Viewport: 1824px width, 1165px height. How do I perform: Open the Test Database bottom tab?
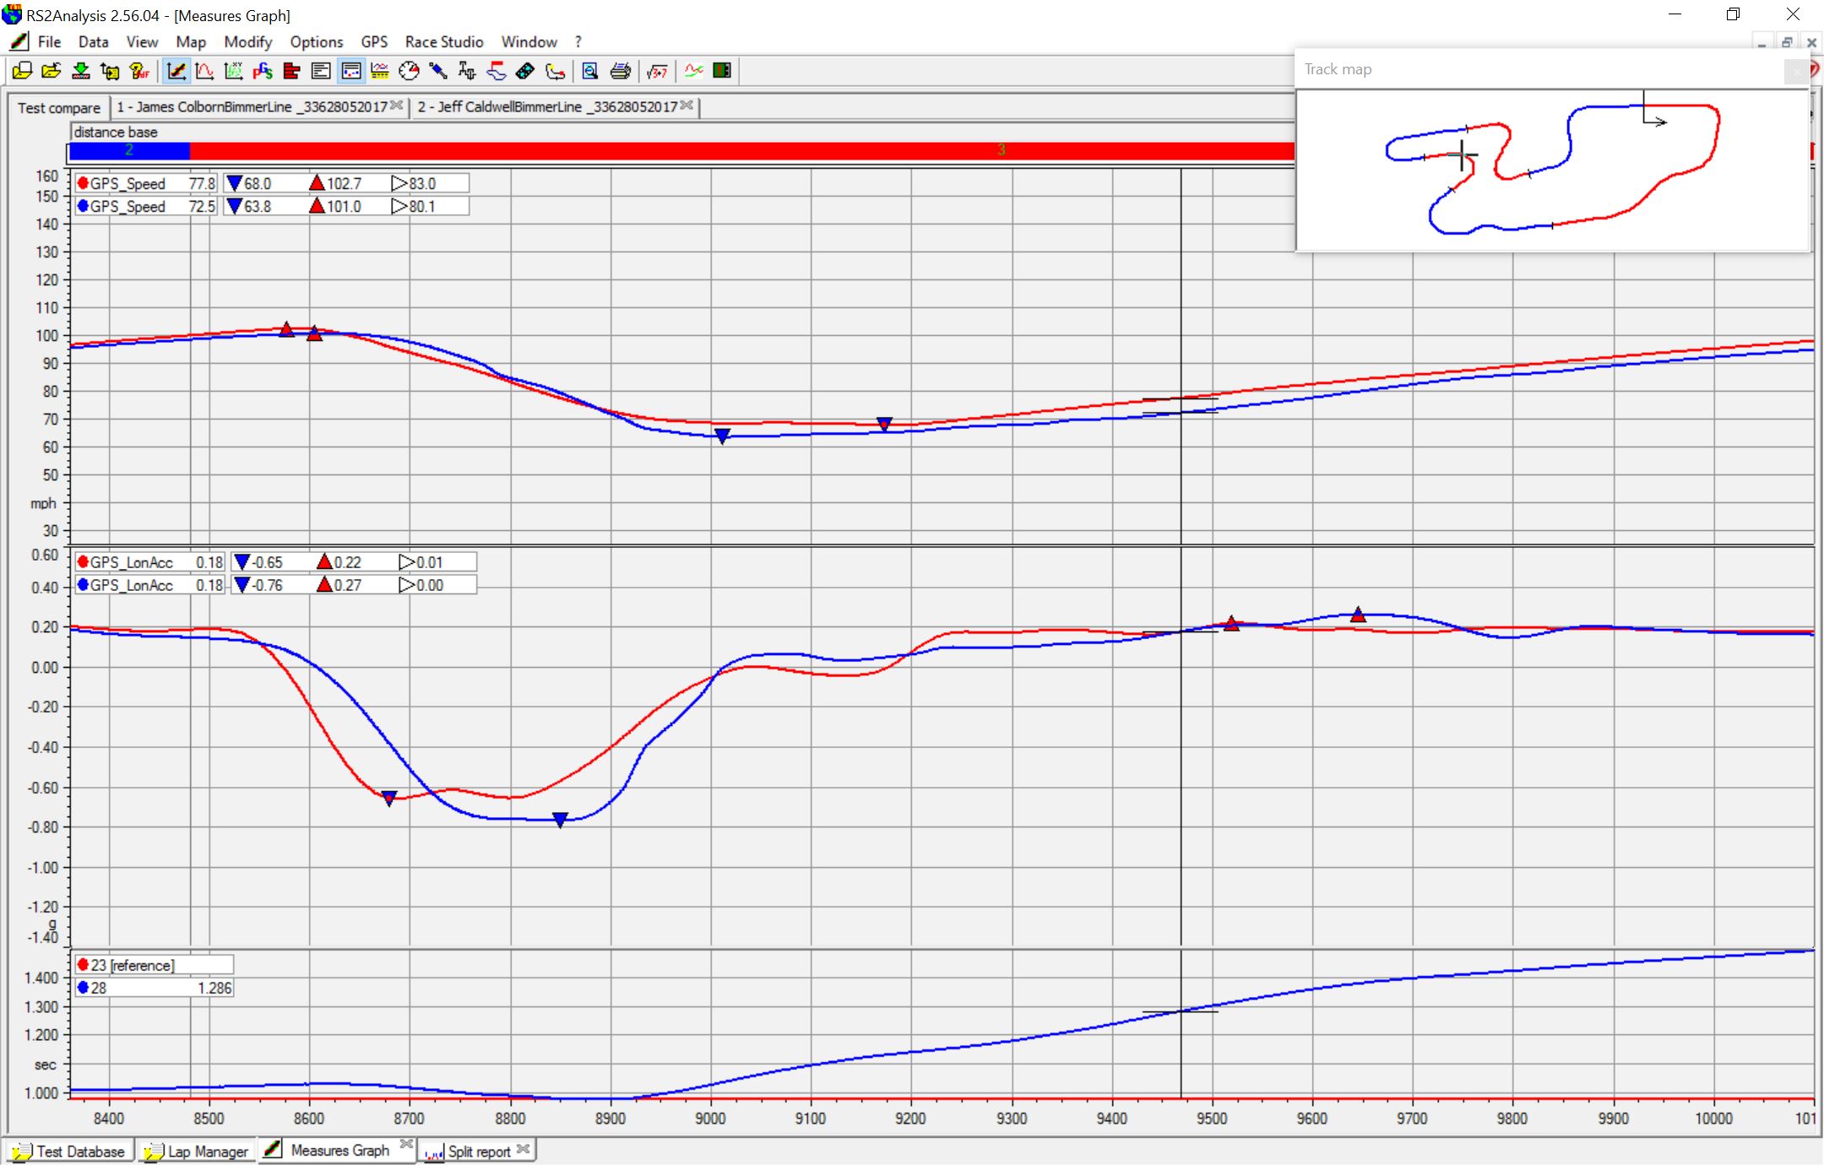70,1151
